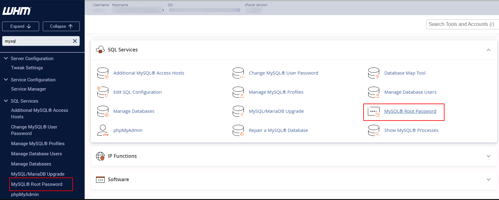The height and width of the screenshot is (200, 499).
Task: Click the Manage MySQL Profiles icon
Action: point(238,92)
